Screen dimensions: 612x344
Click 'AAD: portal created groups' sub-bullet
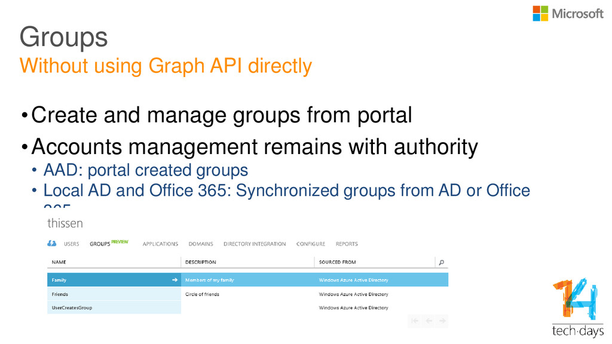point(146,170)
